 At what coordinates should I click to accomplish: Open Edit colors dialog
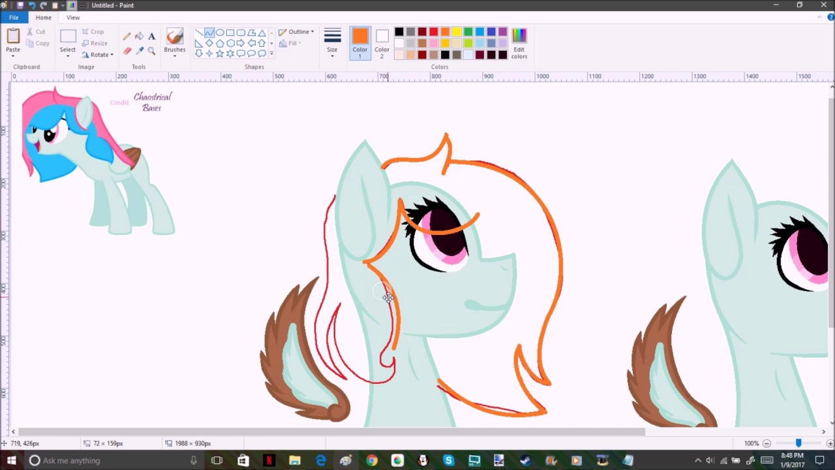pos(519,44)
